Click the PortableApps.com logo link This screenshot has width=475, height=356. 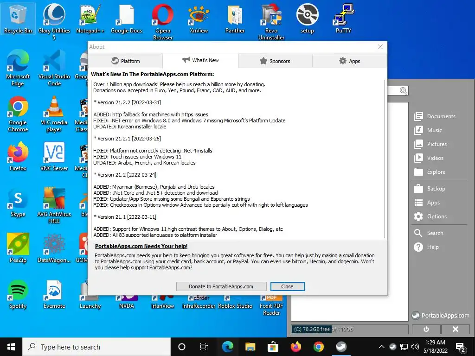pyautogui.click(x=440, y=315)
